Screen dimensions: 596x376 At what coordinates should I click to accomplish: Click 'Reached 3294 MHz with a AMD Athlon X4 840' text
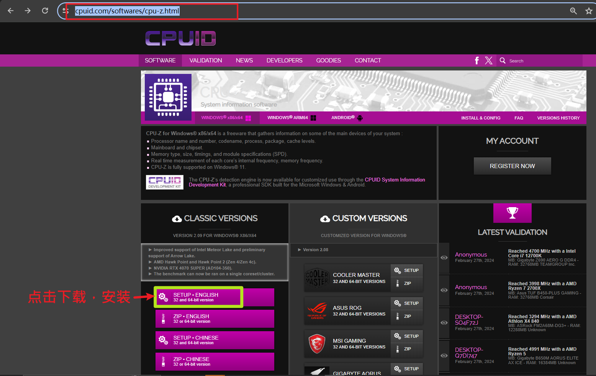click(542, 319)
